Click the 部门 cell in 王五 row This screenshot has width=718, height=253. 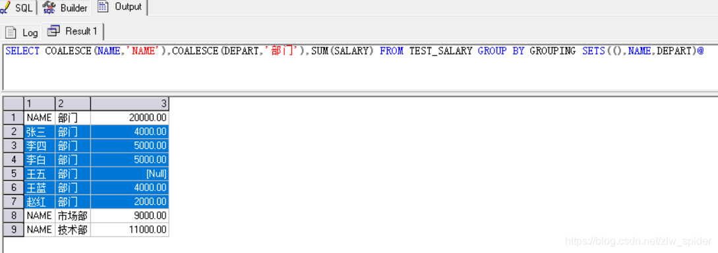[73, 173]
